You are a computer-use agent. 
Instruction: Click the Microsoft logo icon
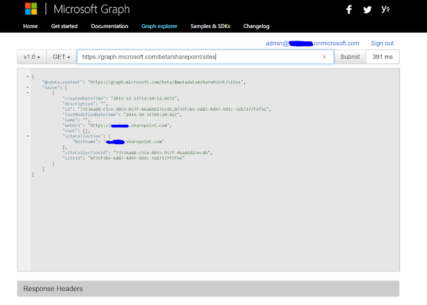(31, 9)
